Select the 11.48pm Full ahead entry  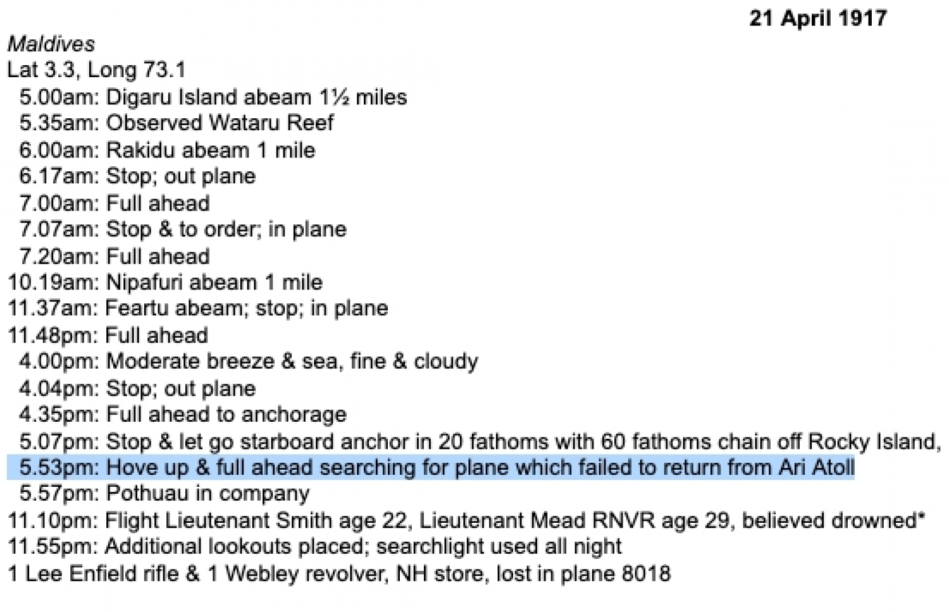click(108, 335)
